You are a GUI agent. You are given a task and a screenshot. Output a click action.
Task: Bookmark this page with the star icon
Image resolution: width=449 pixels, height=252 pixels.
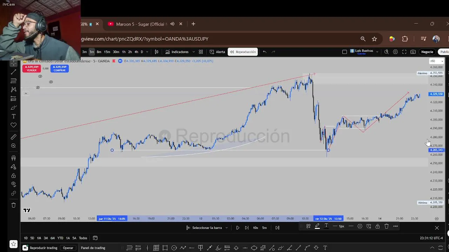(374, 39)
